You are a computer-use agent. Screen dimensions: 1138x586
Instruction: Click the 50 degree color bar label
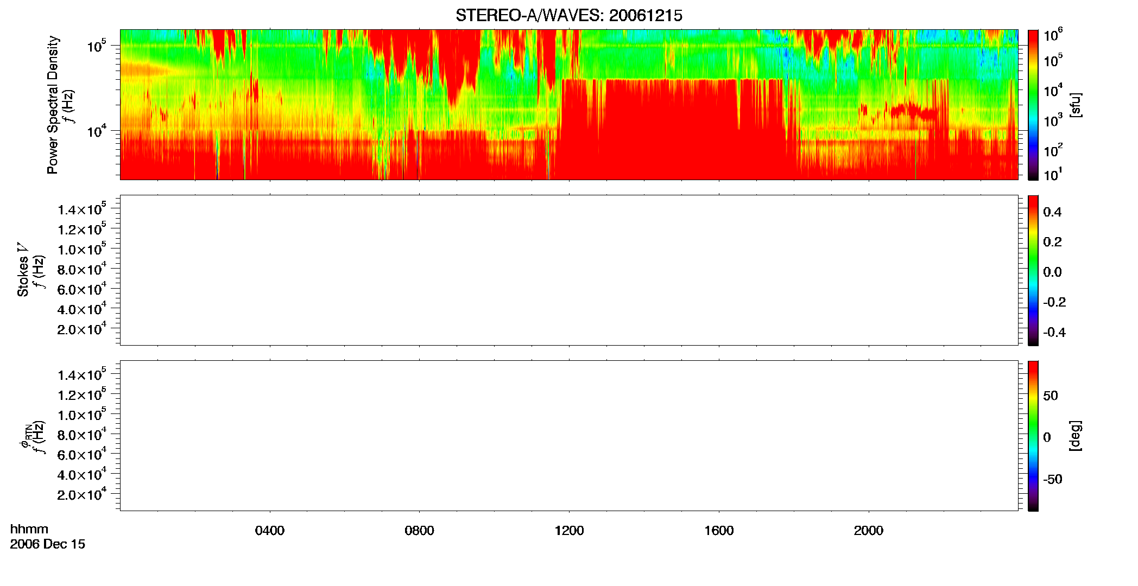pyautogui.click(x=1051, y=396)
